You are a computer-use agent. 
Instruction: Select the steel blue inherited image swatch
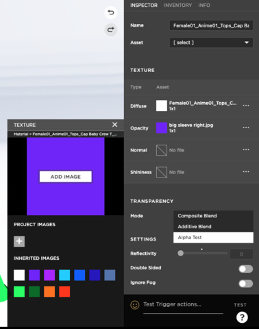coord(110,275)
